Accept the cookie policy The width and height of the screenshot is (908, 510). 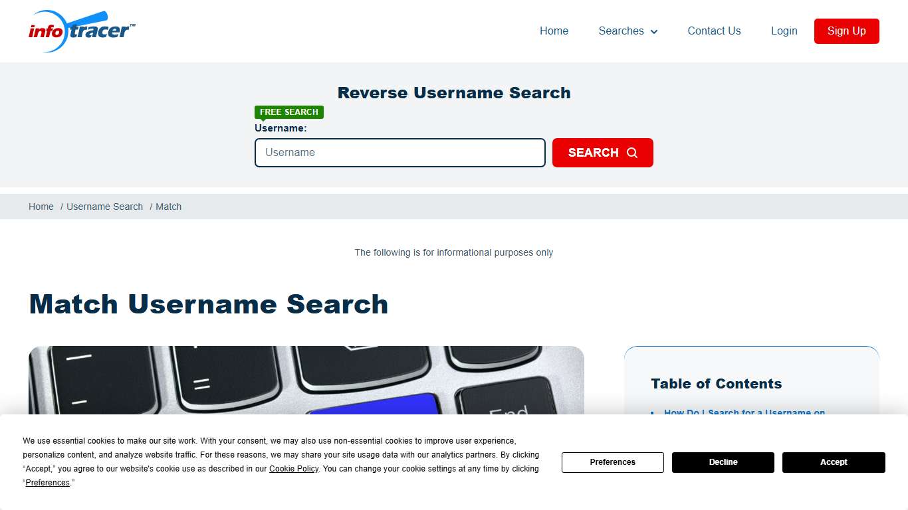[833, 462]
